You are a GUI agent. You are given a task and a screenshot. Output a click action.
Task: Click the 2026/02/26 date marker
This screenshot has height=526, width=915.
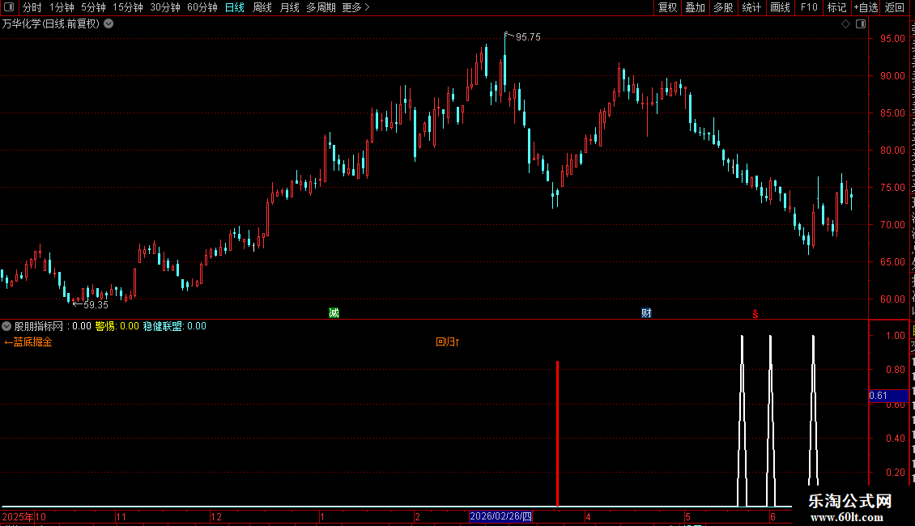500,516
